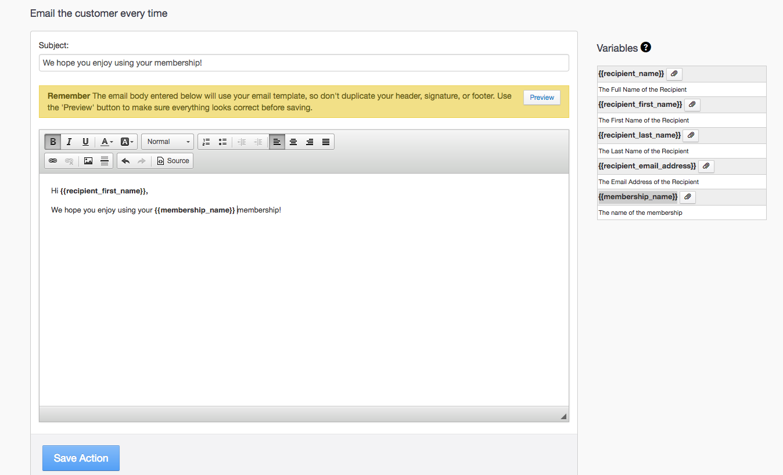Center align the text

pyautogui.click(x=293, y=142)
